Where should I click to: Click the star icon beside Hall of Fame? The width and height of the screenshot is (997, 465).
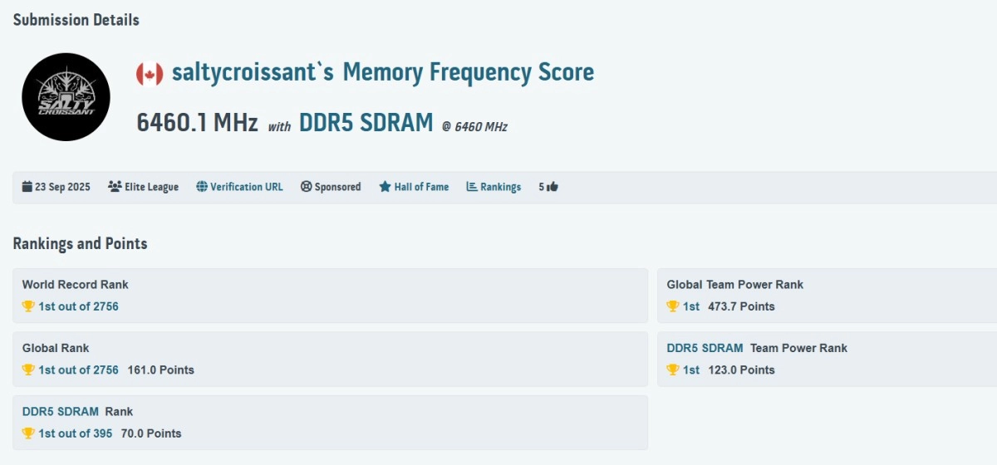385,187
